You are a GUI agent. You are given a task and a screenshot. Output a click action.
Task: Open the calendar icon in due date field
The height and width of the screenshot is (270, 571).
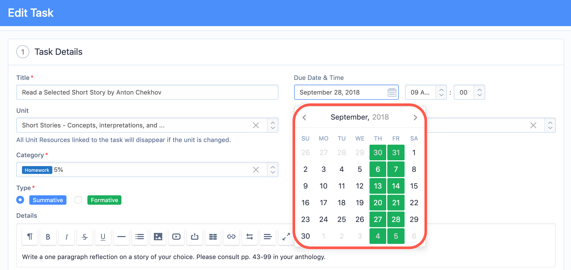(x=392, y=92)
